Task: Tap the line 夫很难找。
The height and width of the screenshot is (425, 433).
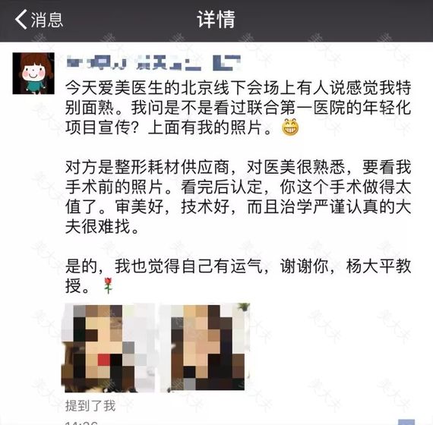Action: click(x=103, y=227)
